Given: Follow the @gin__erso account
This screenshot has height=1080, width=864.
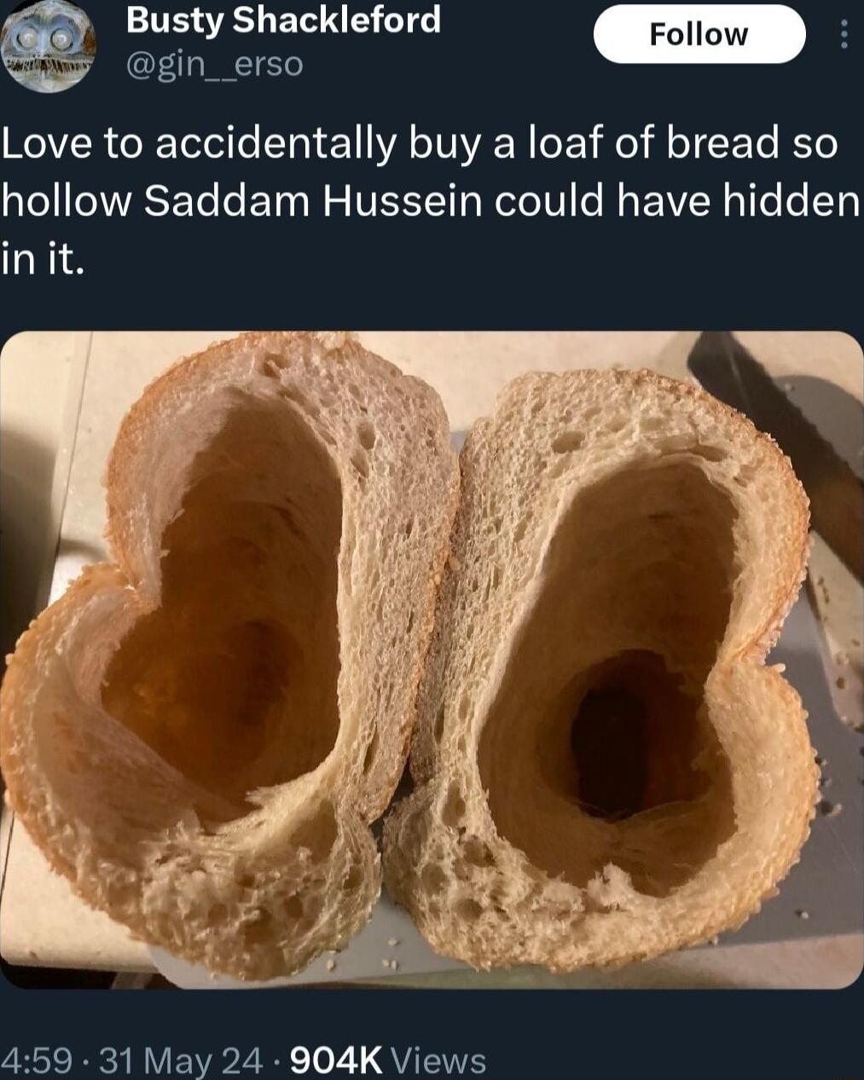Looking at the screenshot, I should [x=699, y=34].
